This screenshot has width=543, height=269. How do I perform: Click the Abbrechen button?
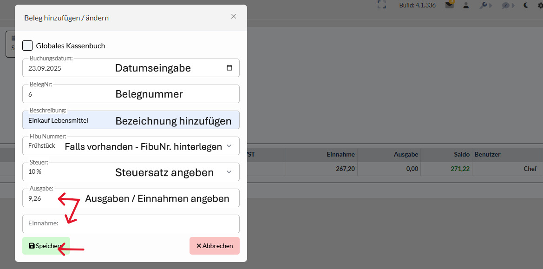tap(214, 246)
